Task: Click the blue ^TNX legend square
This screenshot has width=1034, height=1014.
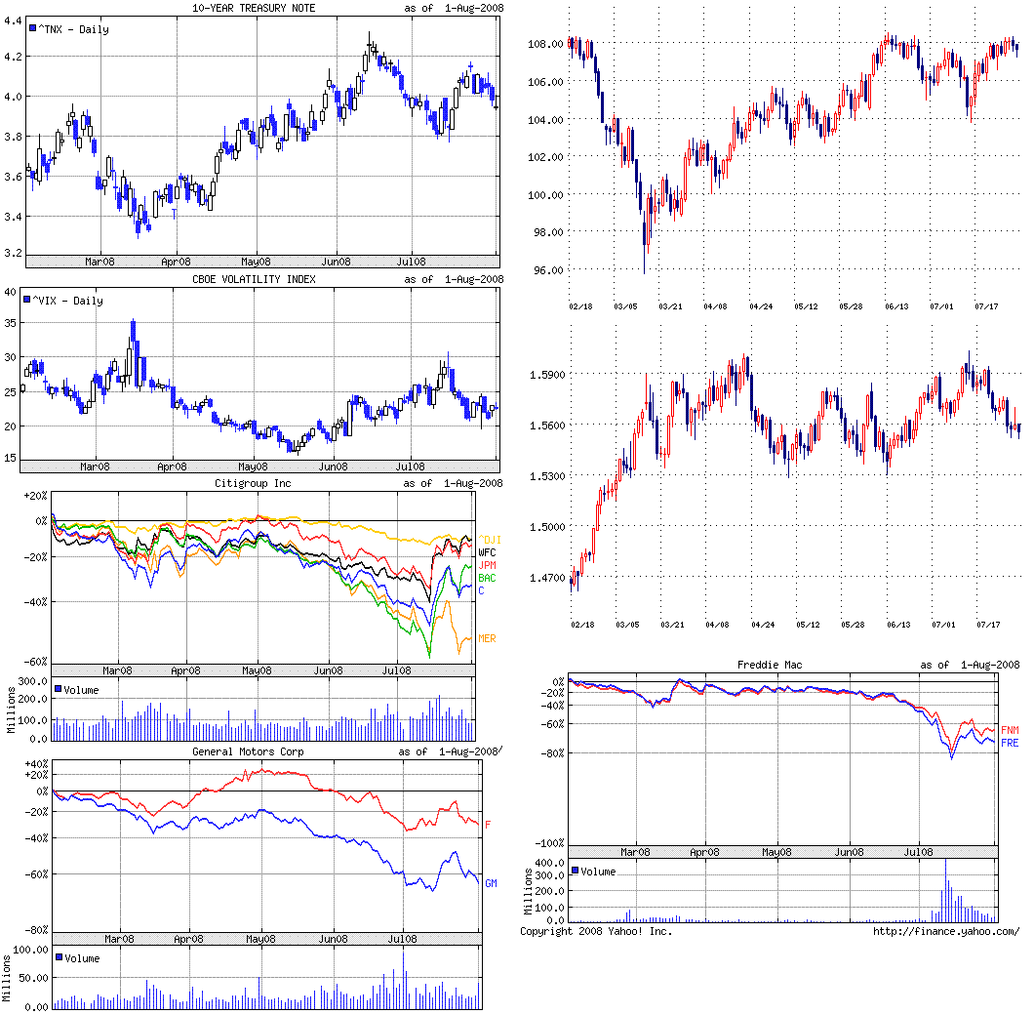Action: point(34,29)
